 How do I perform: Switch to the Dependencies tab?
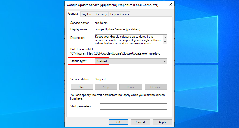click(x=119, y=14)
